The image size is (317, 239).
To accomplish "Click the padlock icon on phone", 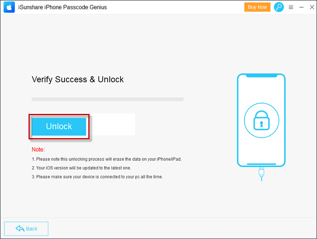I will point(262,120).
